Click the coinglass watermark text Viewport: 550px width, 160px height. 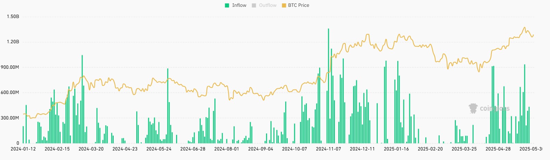point(495,109)
